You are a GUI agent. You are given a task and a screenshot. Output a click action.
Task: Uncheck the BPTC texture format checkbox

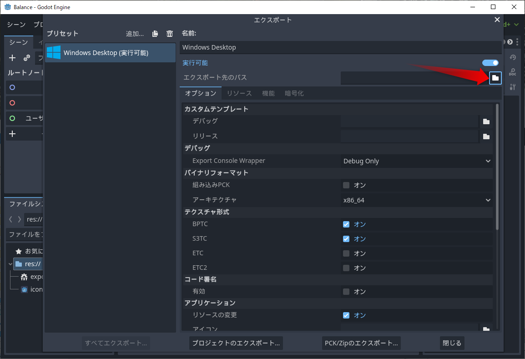coord(346,224)
